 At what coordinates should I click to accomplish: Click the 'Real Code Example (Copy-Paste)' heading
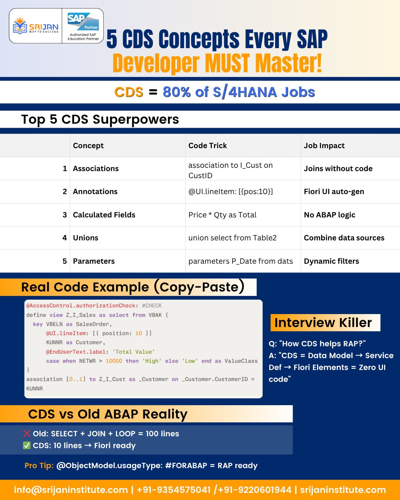coord(133,287)
